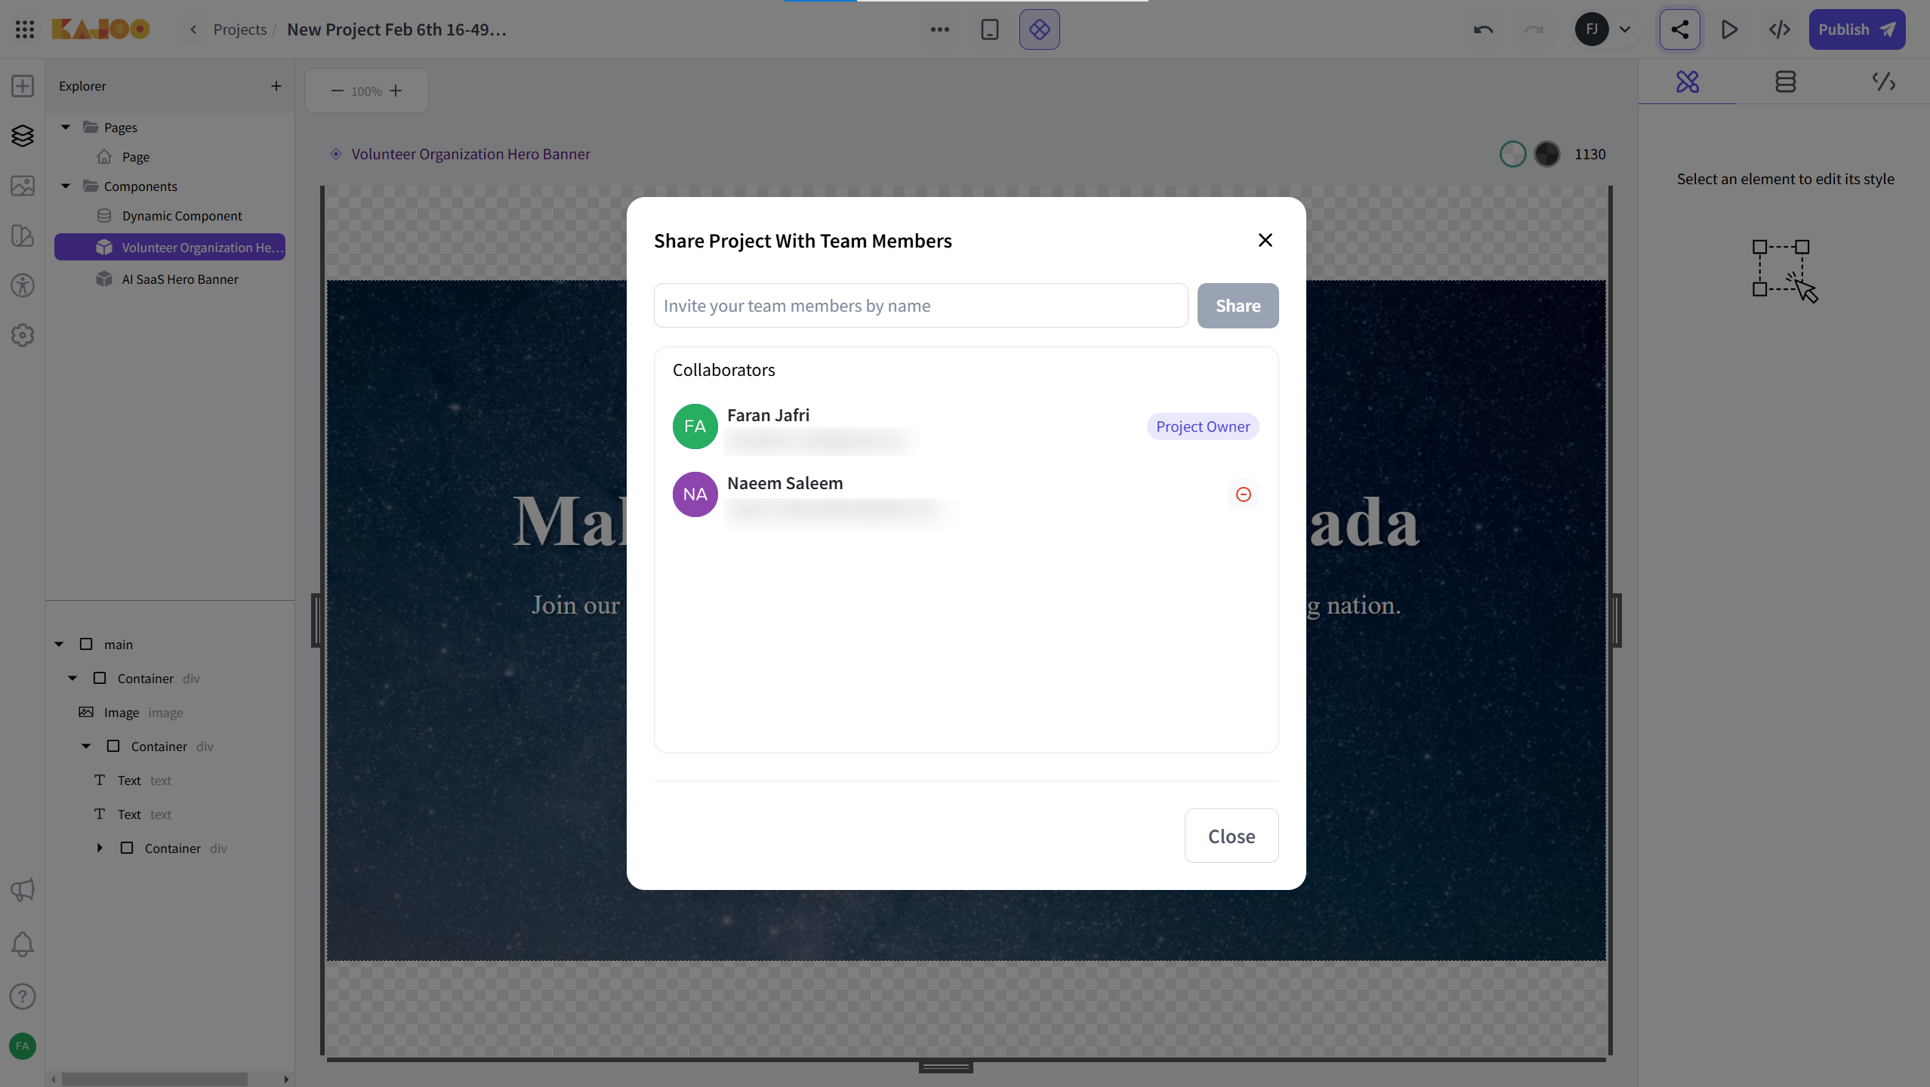Open the help question mark icon
The height and width of the screenshot is (1087, 1930).
point(23,996)
